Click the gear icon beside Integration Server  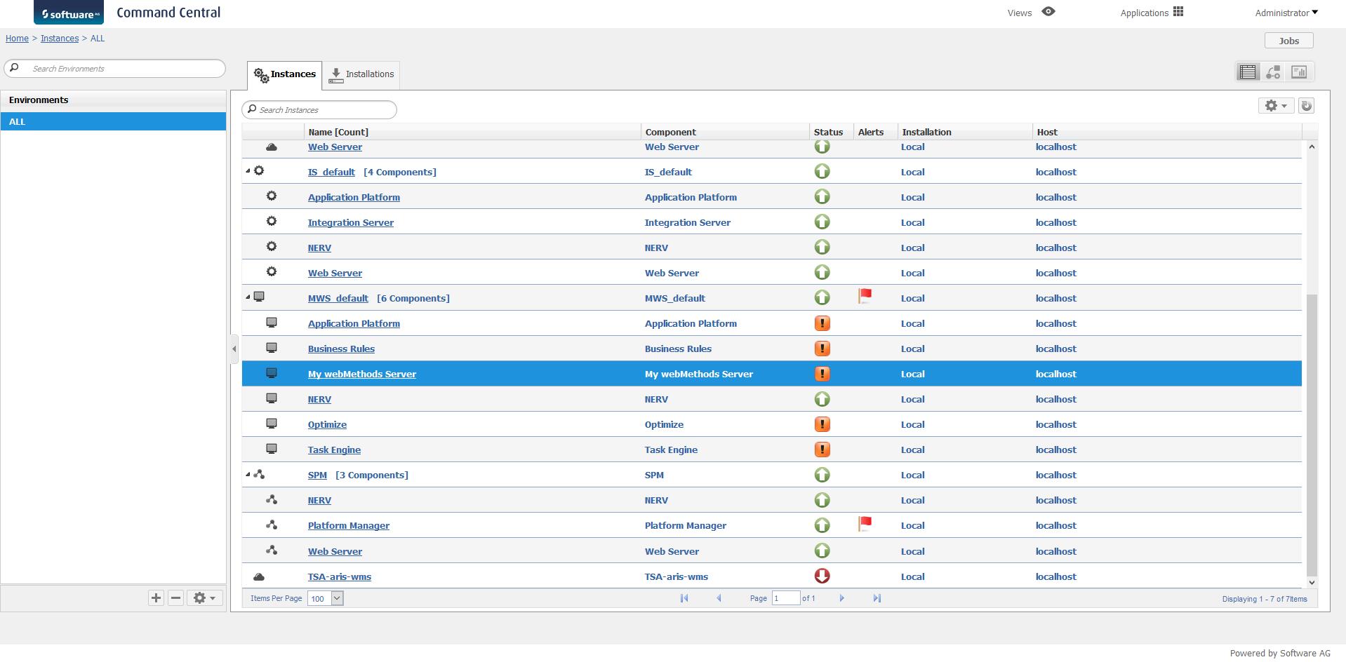tap(272, 222)
